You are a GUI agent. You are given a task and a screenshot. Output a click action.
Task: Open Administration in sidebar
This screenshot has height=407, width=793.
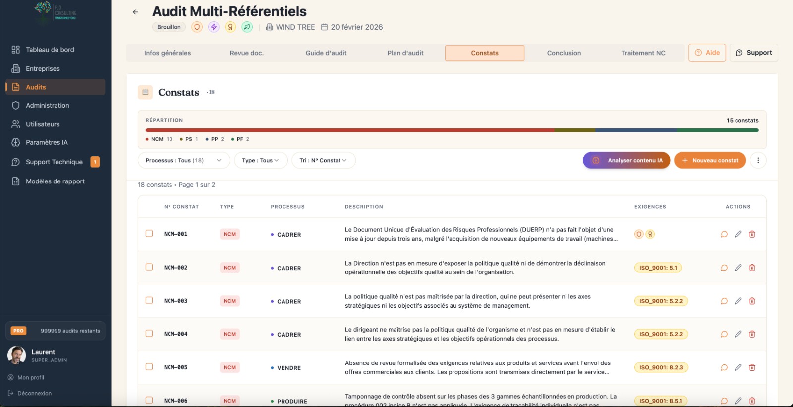pos(56,105)
